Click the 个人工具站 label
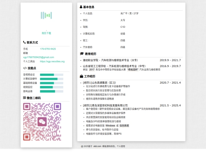The width and height of the screenshot is (206, 154). pos(29,62)
